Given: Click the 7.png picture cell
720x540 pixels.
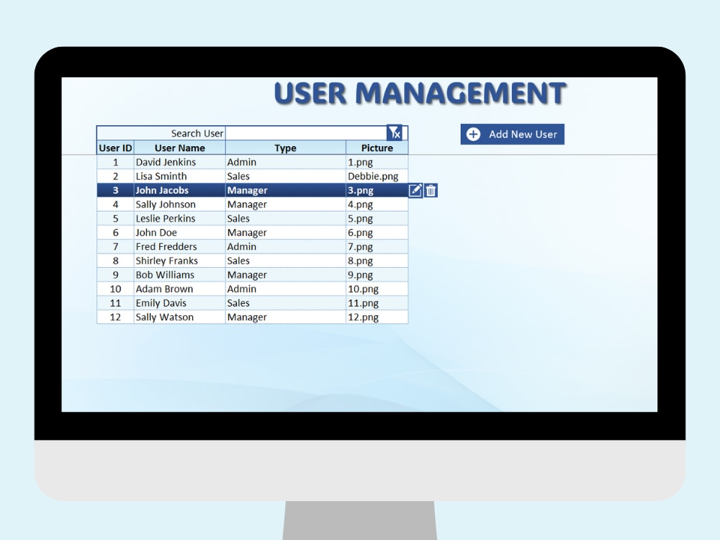Looking at the screenshot, I should click(x=377, y=246).
